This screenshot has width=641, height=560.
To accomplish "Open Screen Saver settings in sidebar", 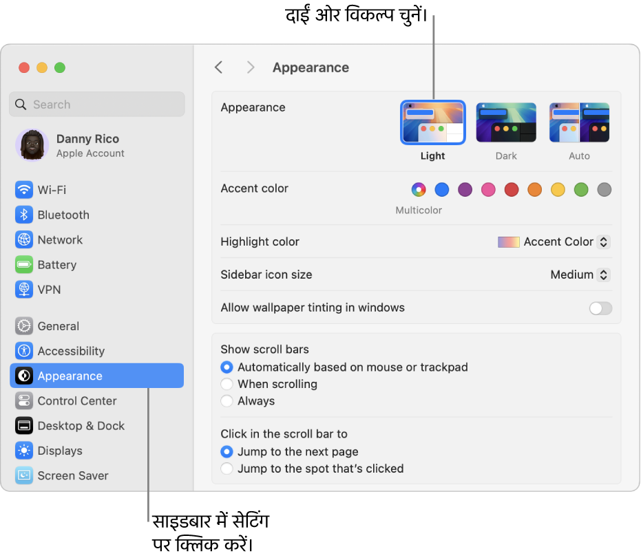I will point(97,475).
